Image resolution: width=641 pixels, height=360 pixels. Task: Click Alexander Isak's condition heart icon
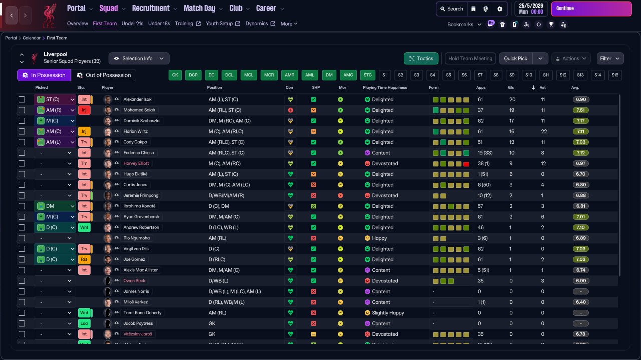pyautogui.click(x=290, y=99)
